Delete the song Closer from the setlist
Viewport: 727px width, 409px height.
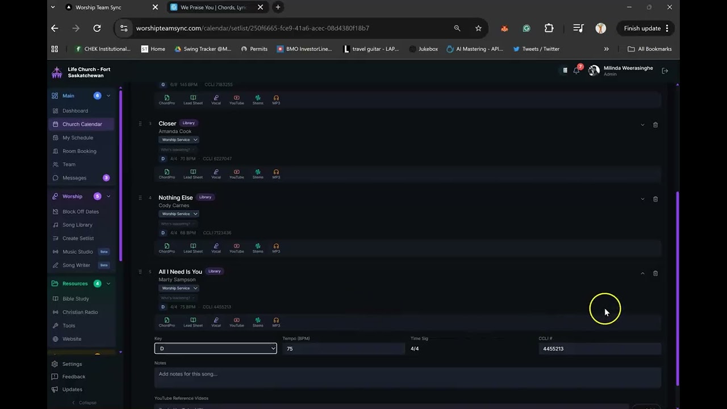[655, 125]
